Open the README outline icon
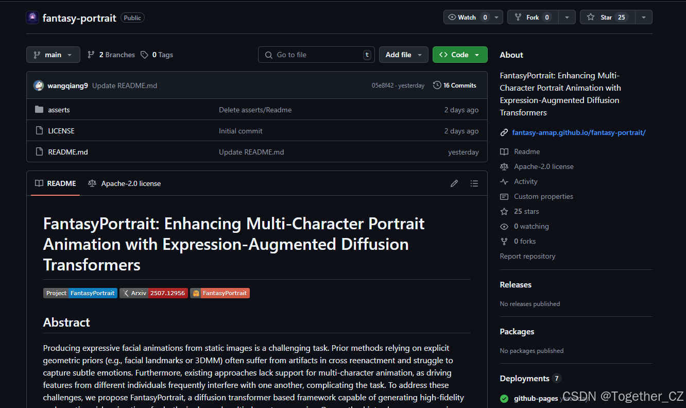686x408 pixels. pos(474,183)
